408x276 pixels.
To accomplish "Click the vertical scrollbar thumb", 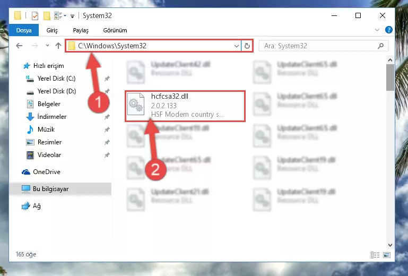I will [x=390, y=77].
